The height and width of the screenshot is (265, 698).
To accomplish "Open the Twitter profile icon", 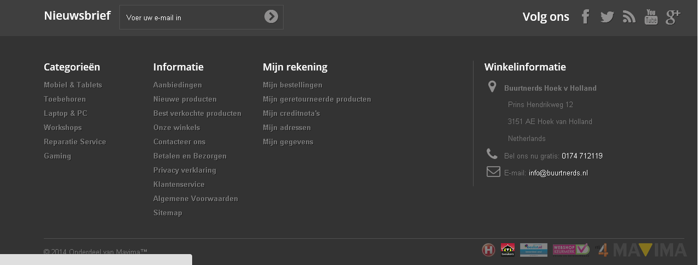I will 607,17.
